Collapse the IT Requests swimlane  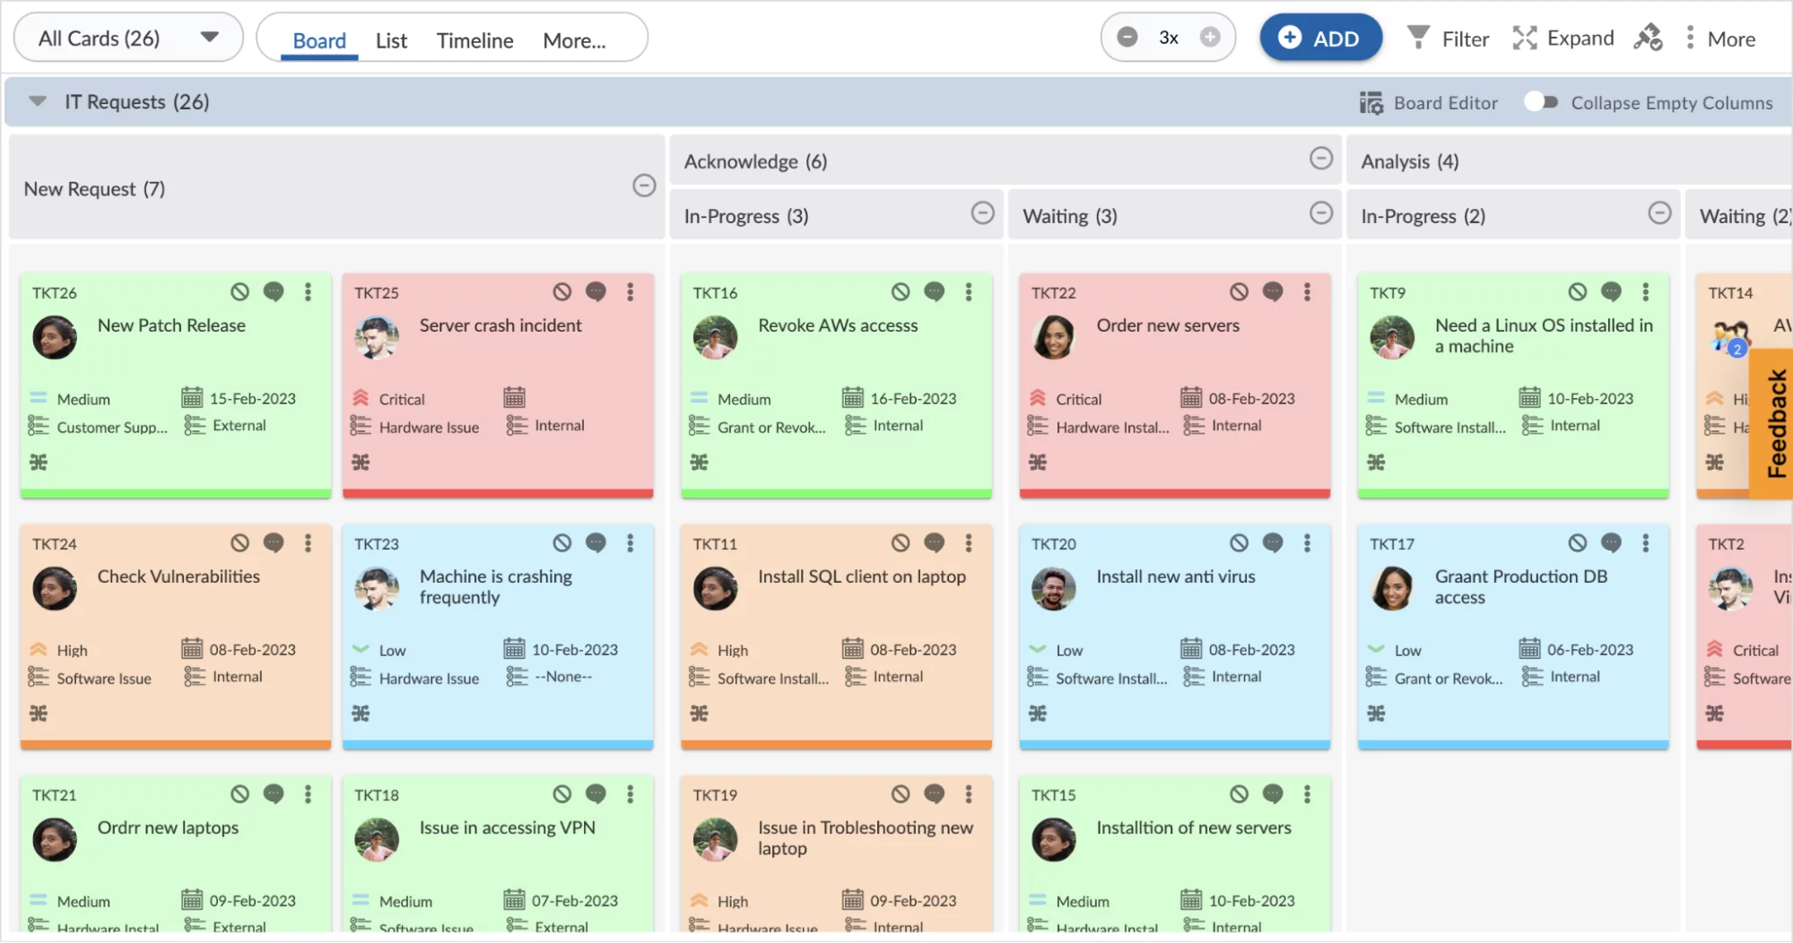[37, 101]
